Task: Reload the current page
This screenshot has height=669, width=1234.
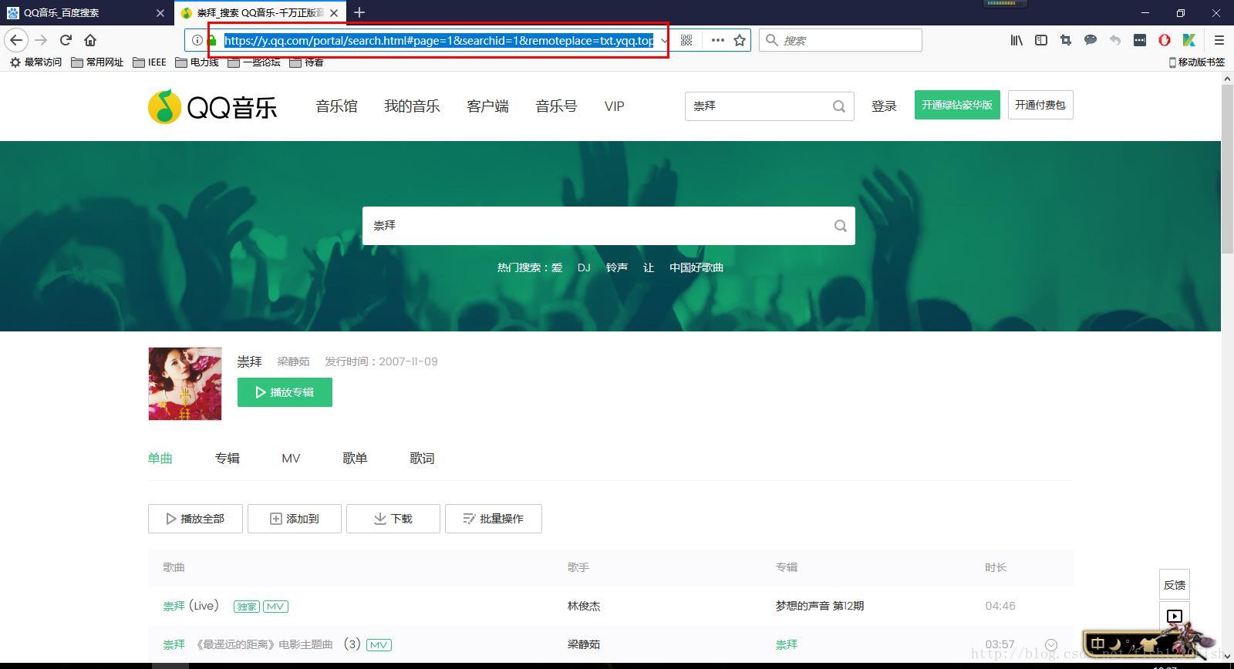Action: pyautogui.click(x=66, y=40)
